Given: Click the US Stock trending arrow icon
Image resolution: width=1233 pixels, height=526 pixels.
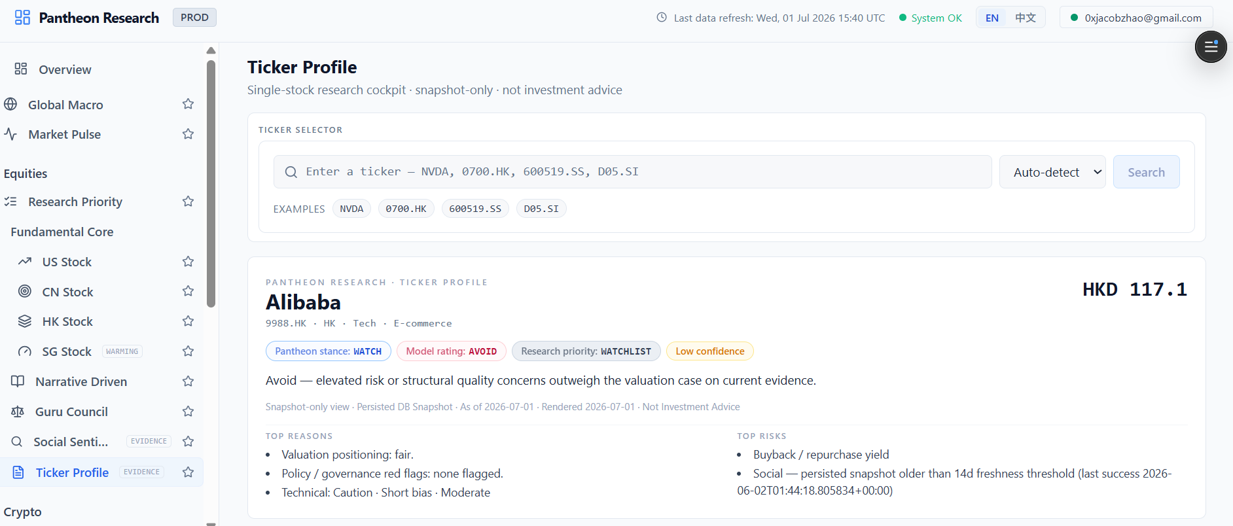Looking at the screenshot, I should [x=25, y=262].
